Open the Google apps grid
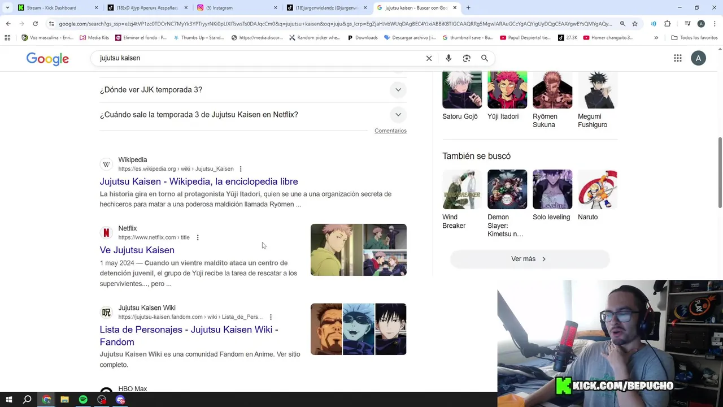Viewport: 723px width, 407px height. (x=678, y=58)
